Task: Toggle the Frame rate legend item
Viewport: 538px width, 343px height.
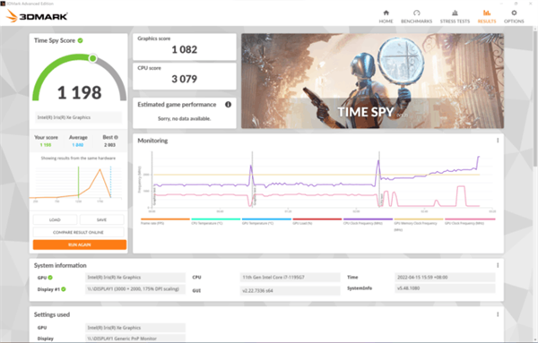Action: 165,221
